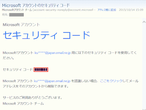This screenshot has width=146, height=110.
Task: Click the Microsoft アカウント heading in body
Action: click(21, 25)
